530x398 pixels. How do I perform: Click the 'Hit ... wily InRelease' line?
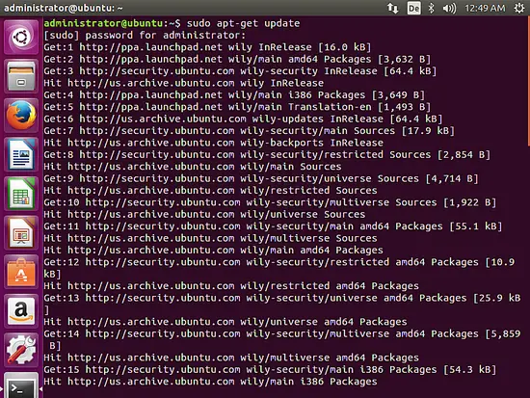[x=183, y=83]
